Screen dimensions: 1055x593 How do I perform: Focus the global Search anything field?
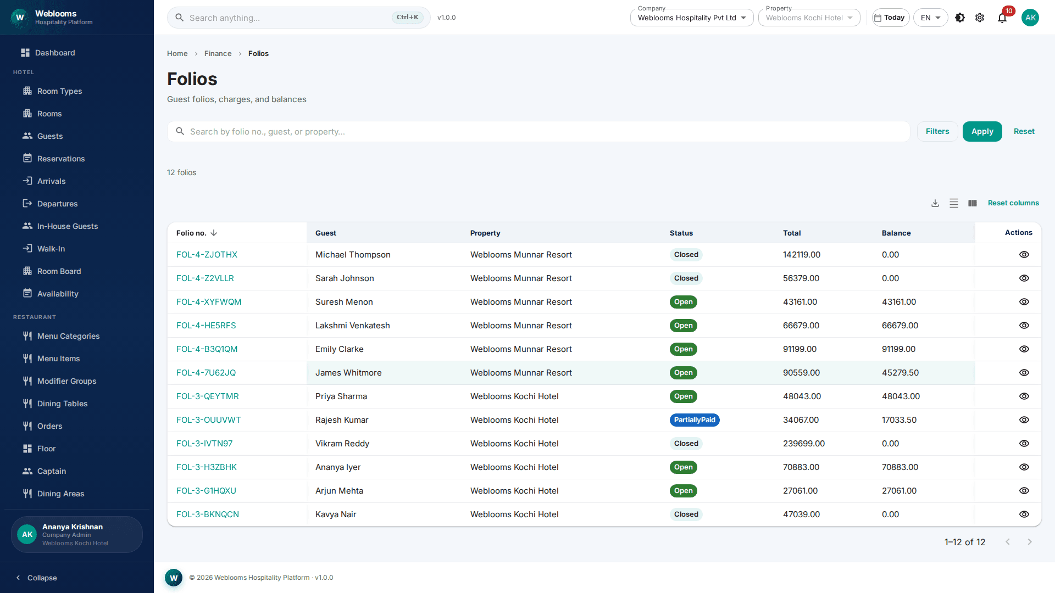299,18
